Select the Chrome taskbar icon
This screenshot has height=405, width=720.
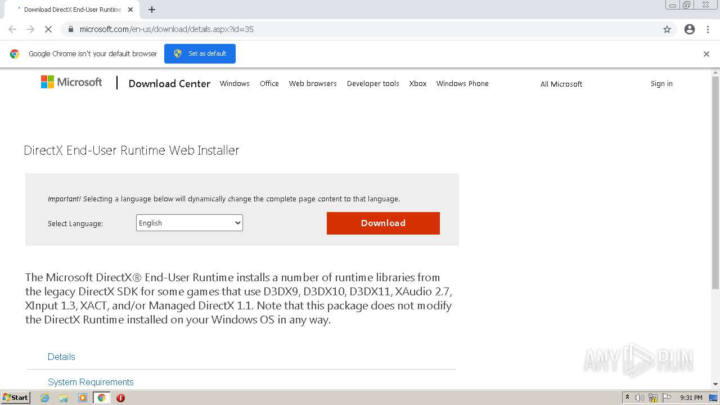pos(101,398)
